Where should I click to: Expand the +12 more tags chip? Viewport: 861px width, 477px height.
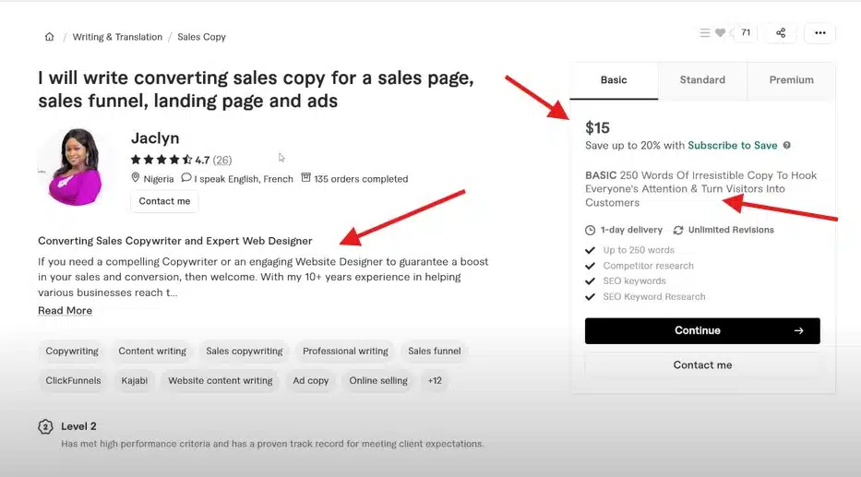434,380
